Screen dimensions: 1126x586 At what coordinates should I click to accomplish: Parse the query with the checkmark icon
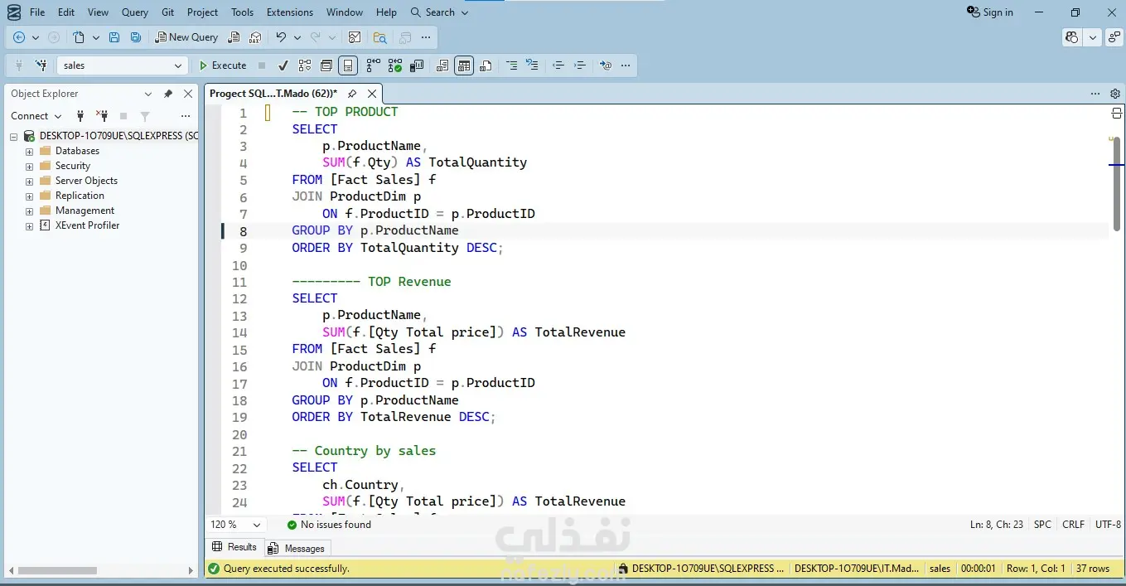[x=283, y=65]
